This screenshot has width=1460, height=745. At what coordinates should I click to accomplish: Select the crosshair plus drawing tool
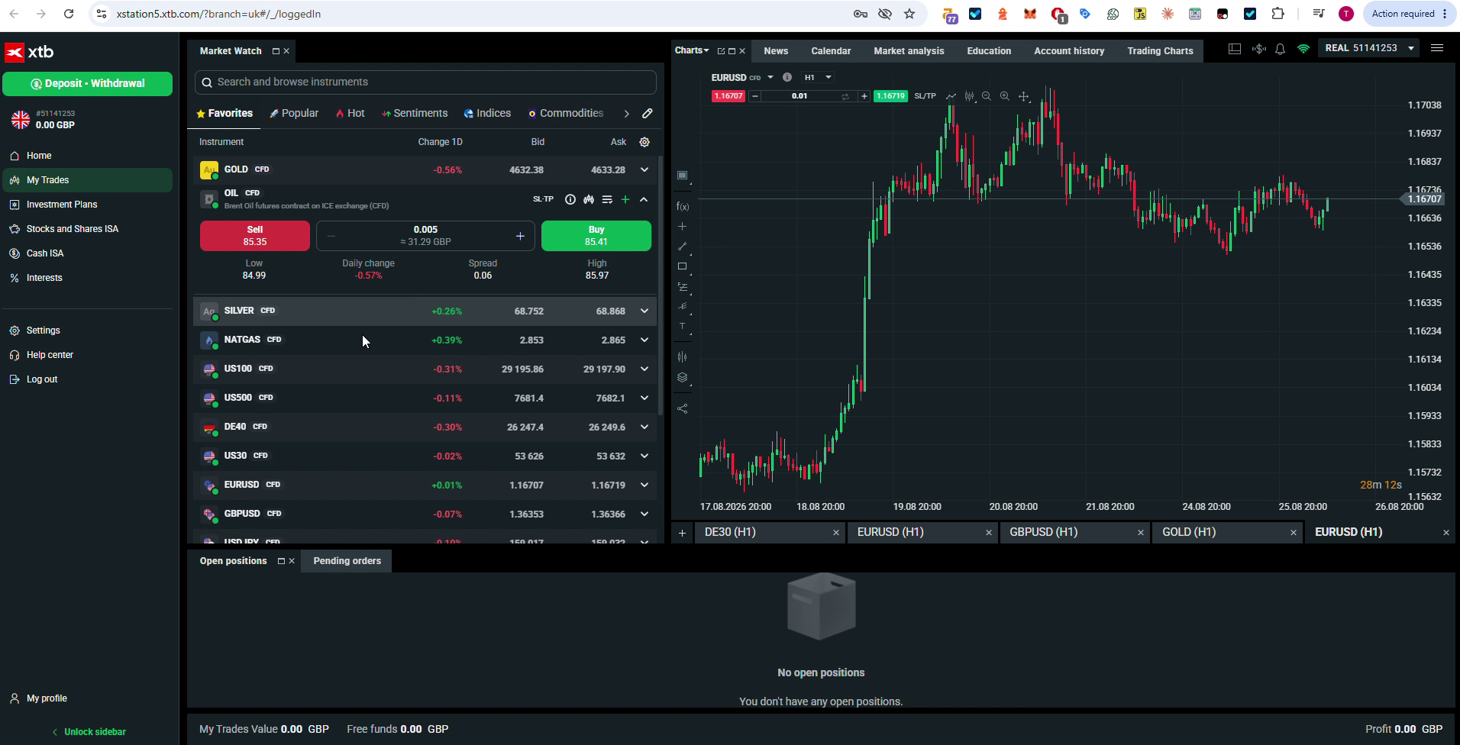click(x=683, y=227)
